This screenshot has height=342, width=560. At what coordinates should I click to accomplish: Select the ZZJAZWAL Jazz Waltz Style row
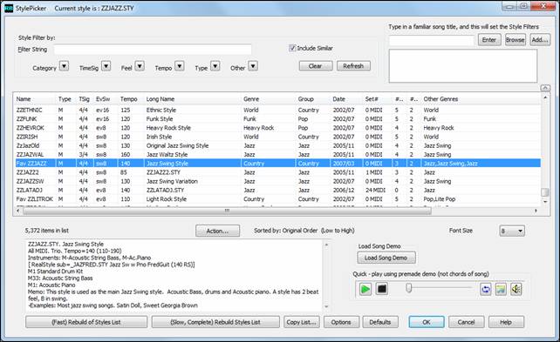277,155
